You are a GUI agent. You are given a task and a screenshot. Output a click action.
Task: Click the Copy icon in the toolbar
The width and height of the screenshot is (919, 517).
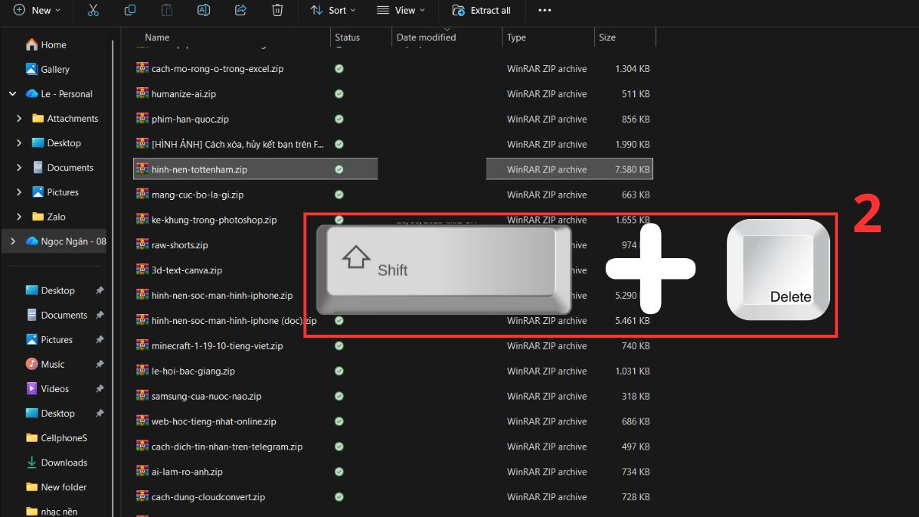[129, 10]
